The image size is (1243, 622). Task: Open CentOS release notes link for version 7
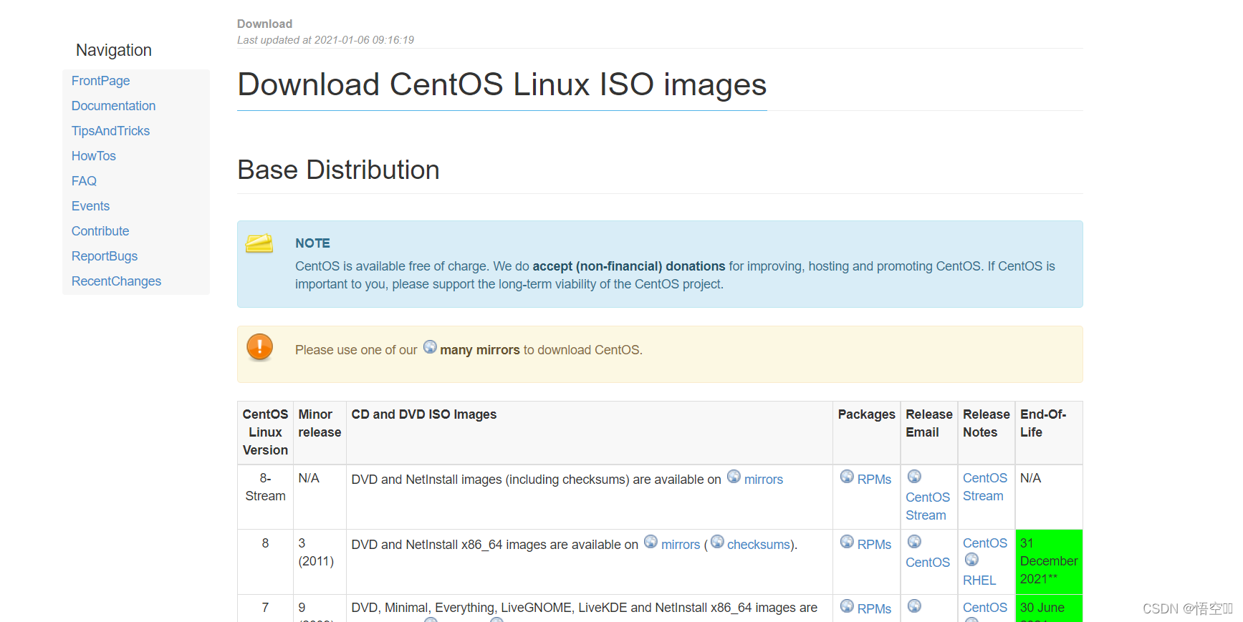[x=985, y=608]
